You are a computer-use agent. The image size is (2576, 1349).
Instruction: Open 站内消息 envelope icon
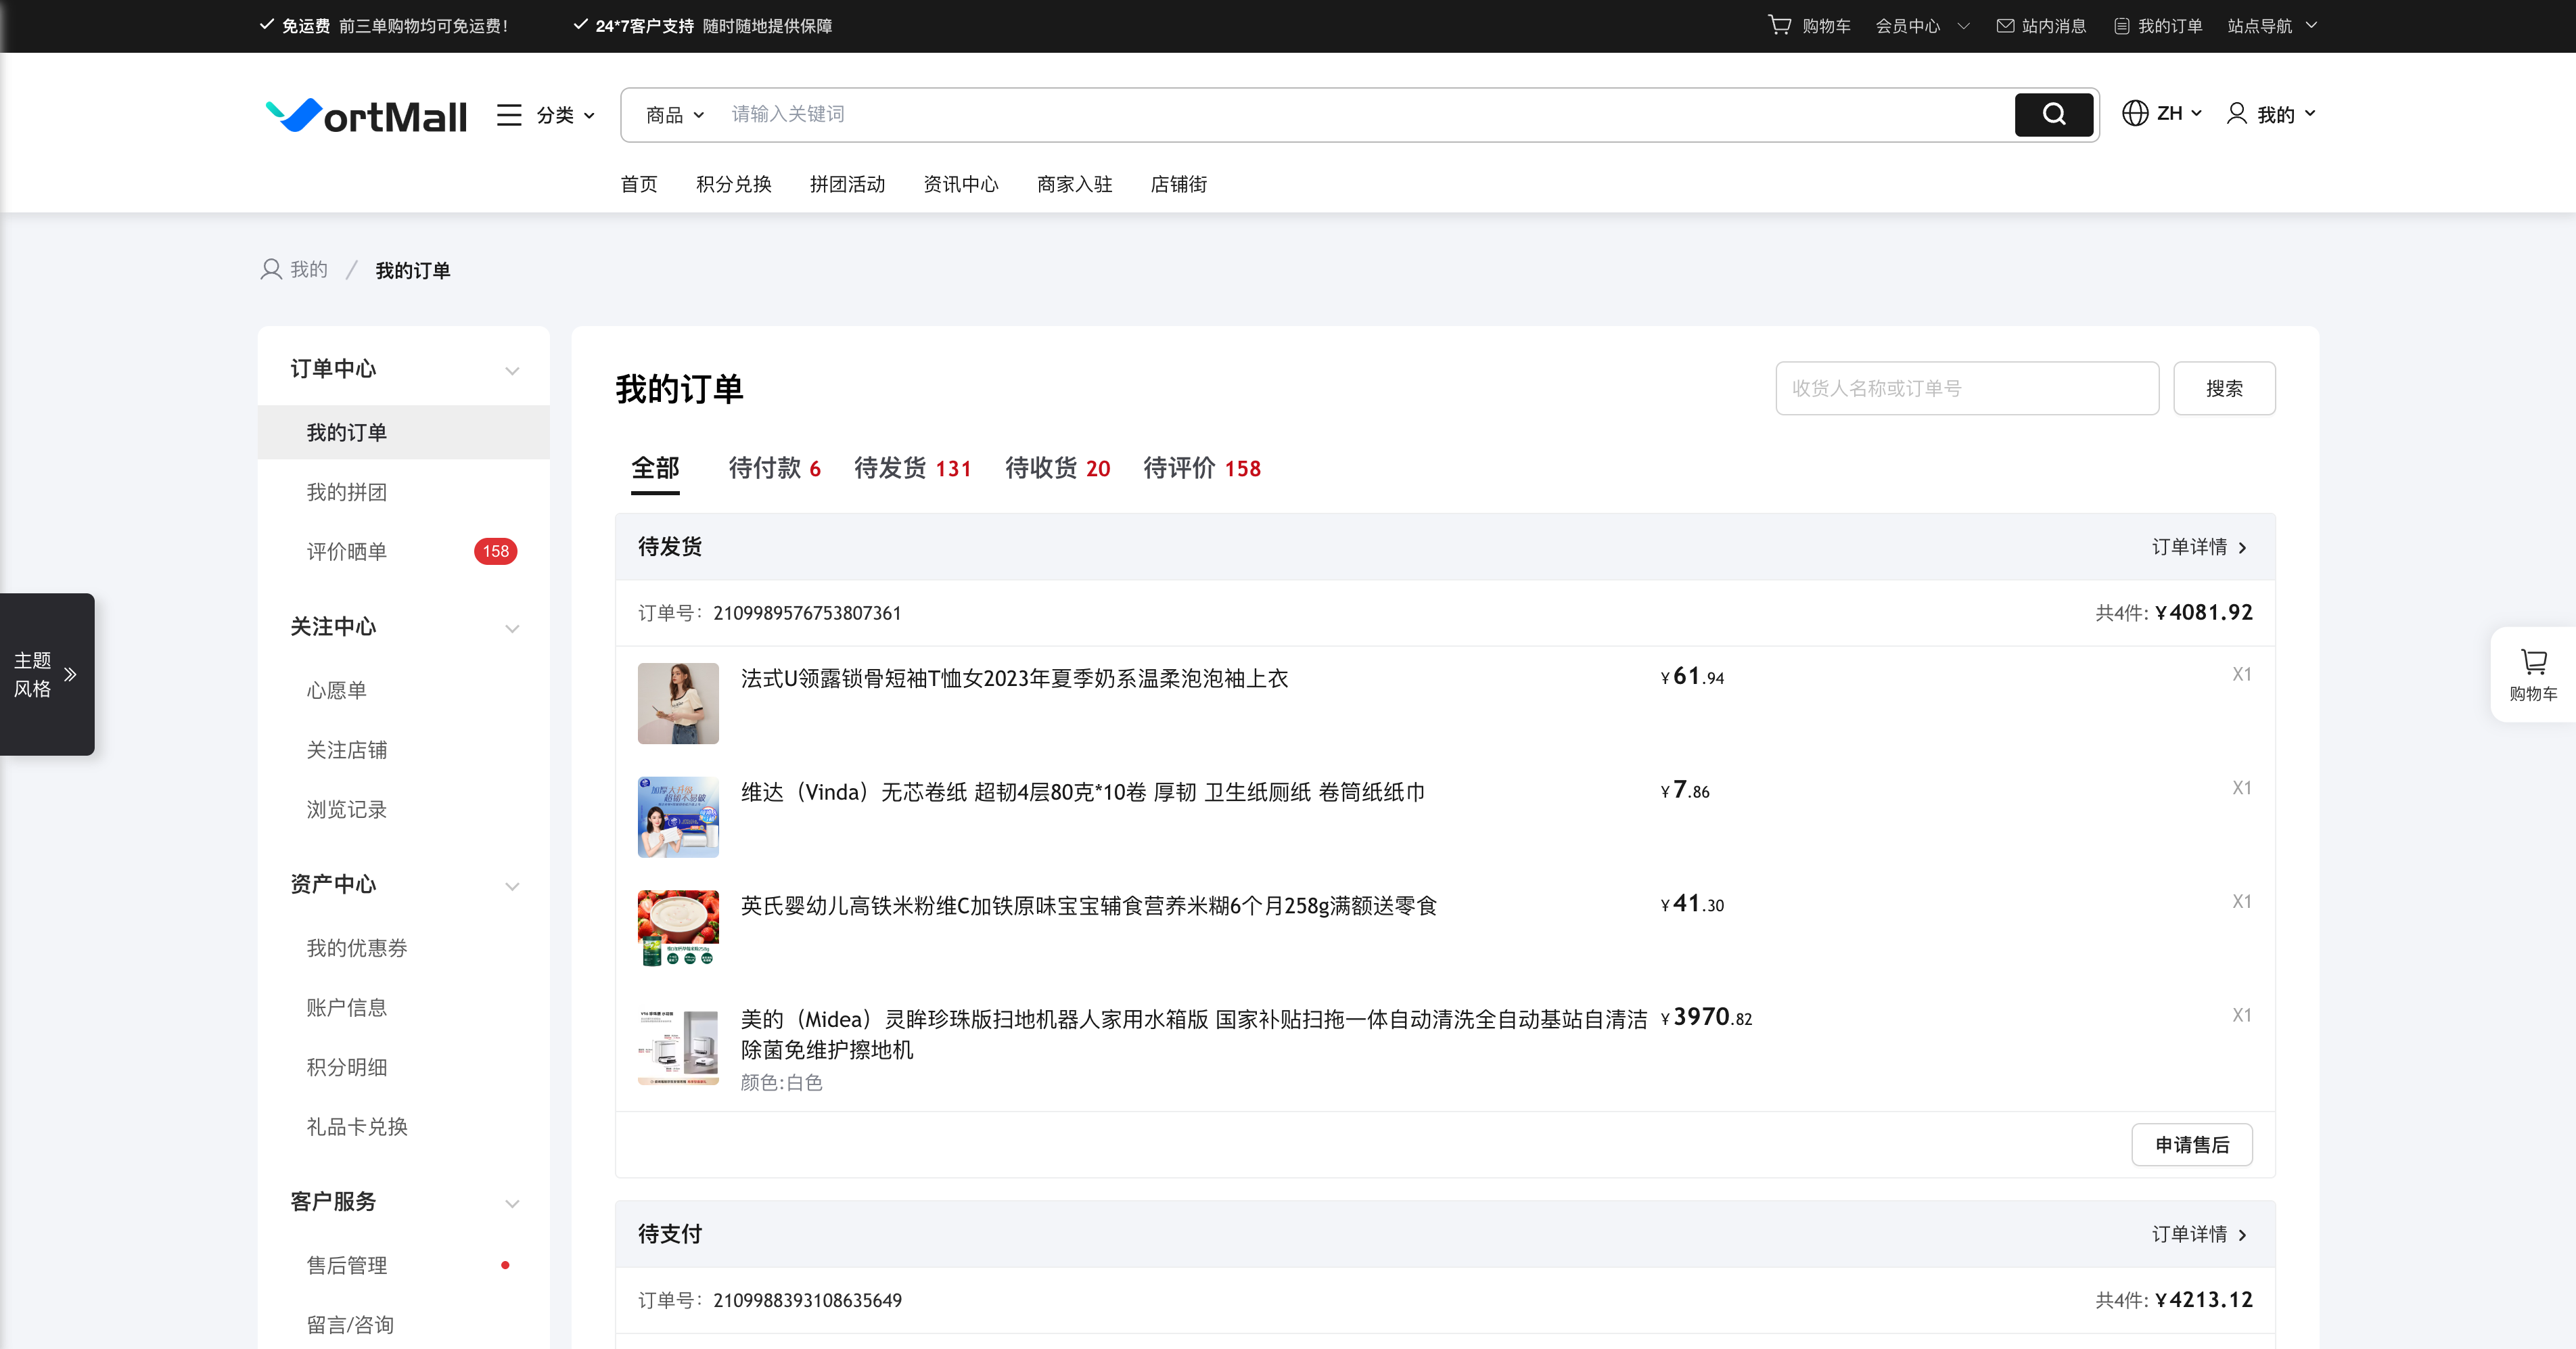(2005, 26)
